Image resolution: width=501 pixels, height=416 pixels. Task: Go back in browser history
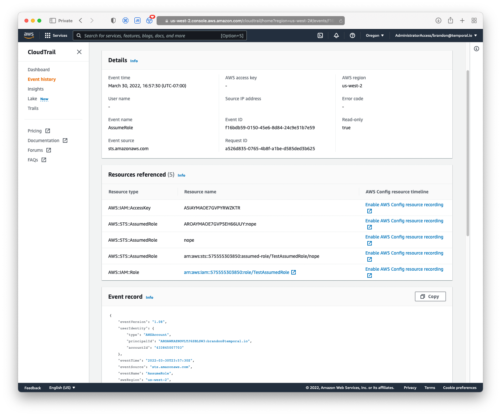coord(81,21)
